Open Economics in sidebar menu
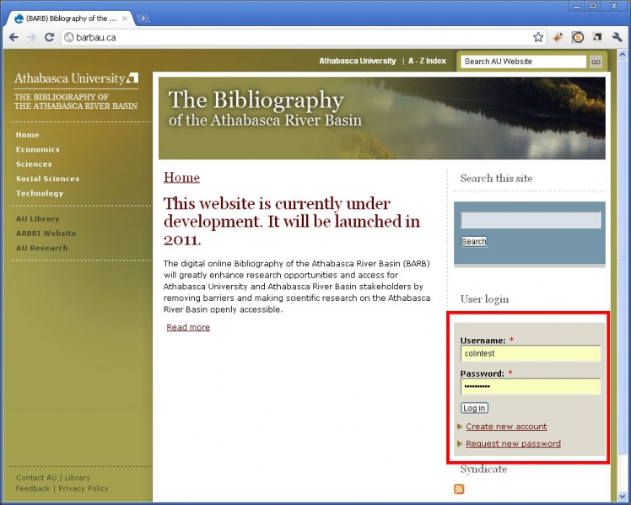631x505 pixels. tap(37, 149)
